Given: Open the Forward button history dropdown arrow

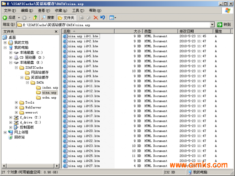Looking at the screenshot, I should (x=30, y=18).
